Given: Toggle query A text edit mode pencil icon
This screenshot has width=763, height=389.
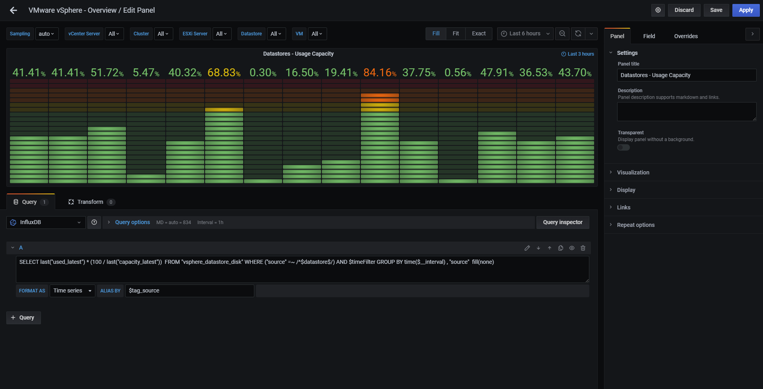Looking at the screenshot, I should tap(527, 248).
